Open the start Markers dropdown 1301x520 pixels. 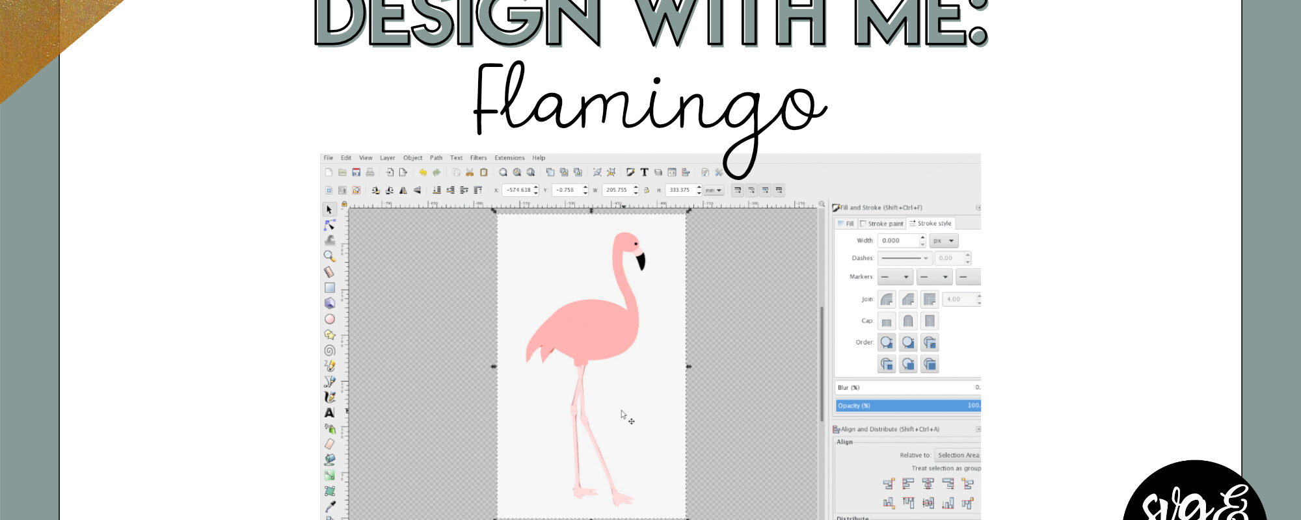pyautogui.click(x=895, y=277)
